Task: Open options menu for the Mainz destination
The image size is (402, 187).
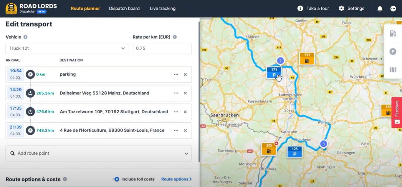Action: point(176,93)
